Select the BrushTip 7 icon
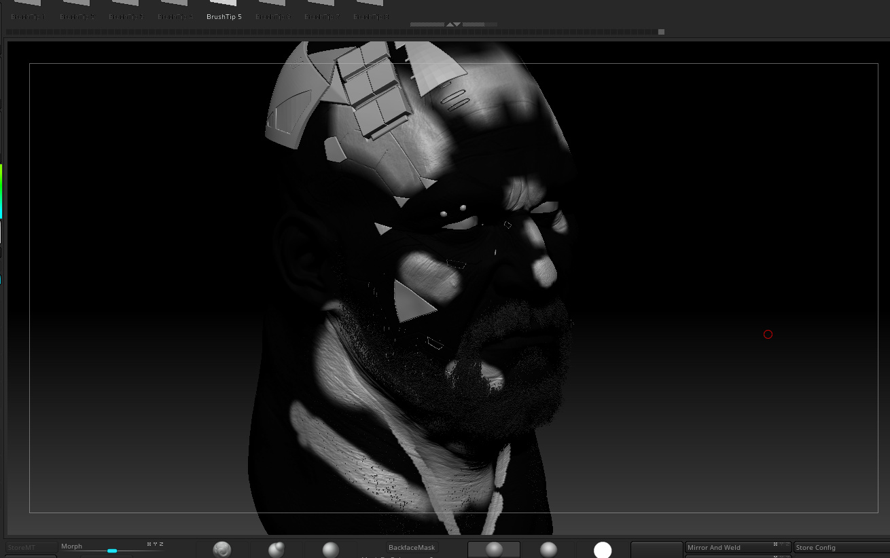The height and width of the screenshot is (558, 890). [322, 10]
